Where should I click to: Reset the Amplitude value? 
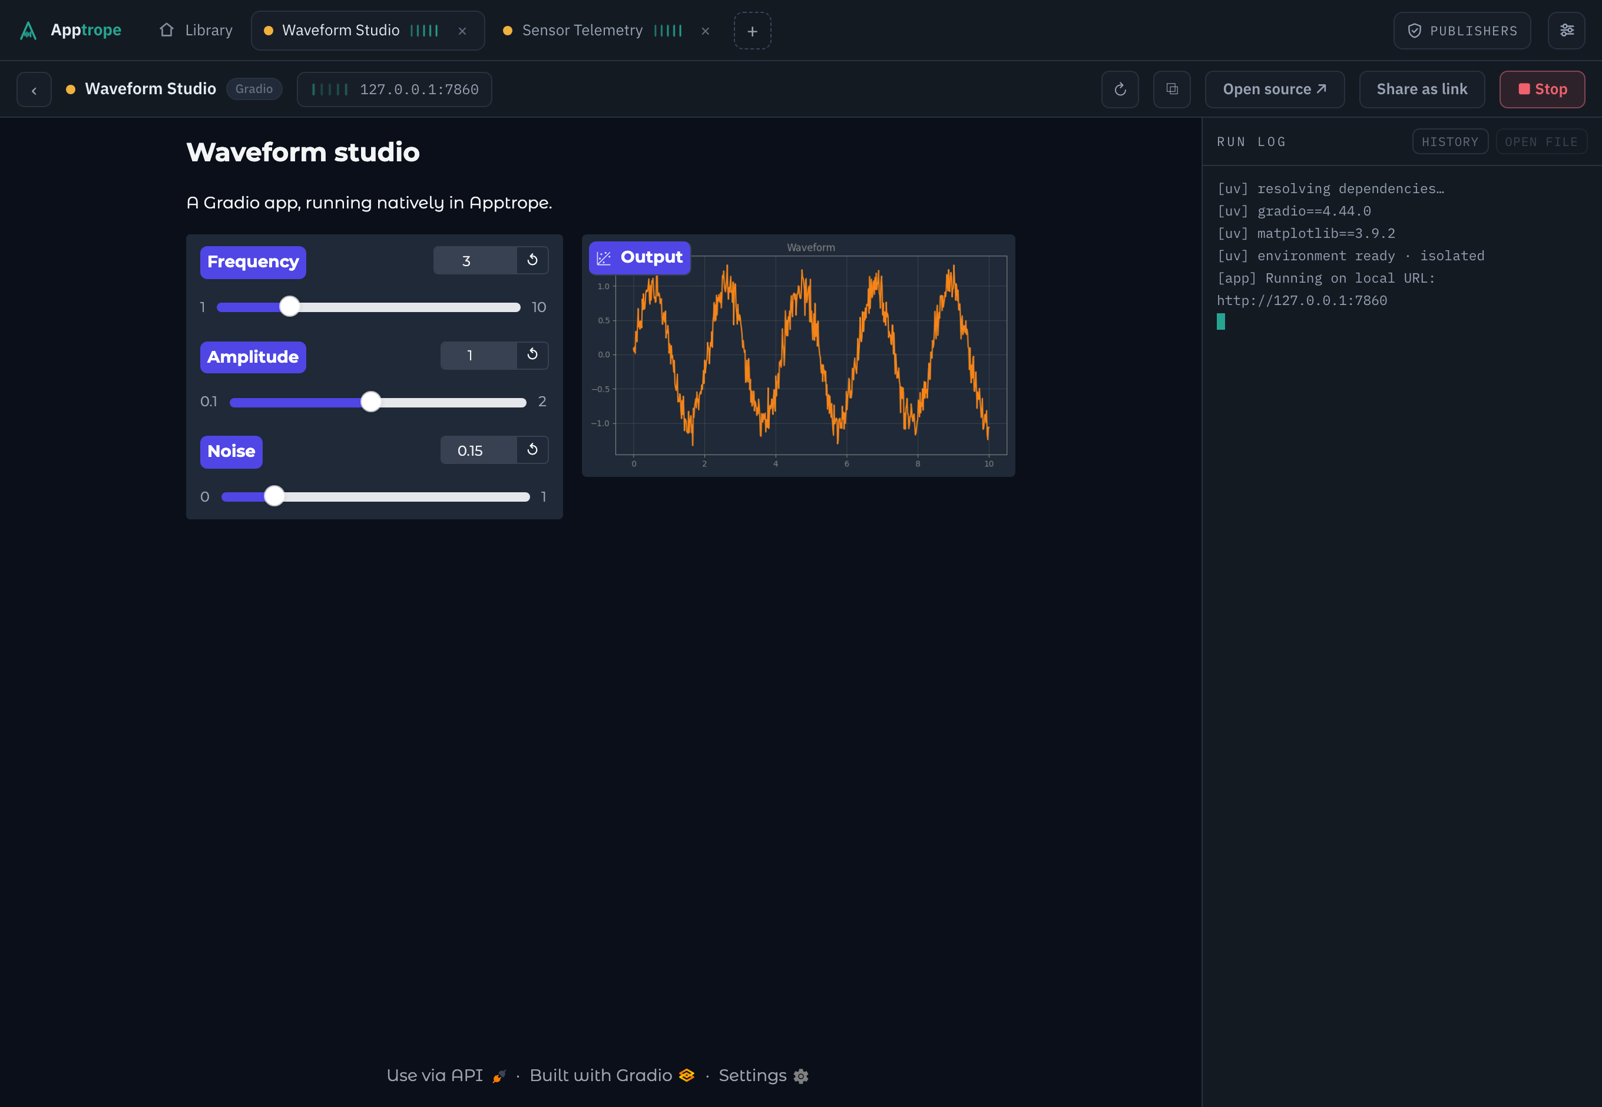[x=532, y=355]
